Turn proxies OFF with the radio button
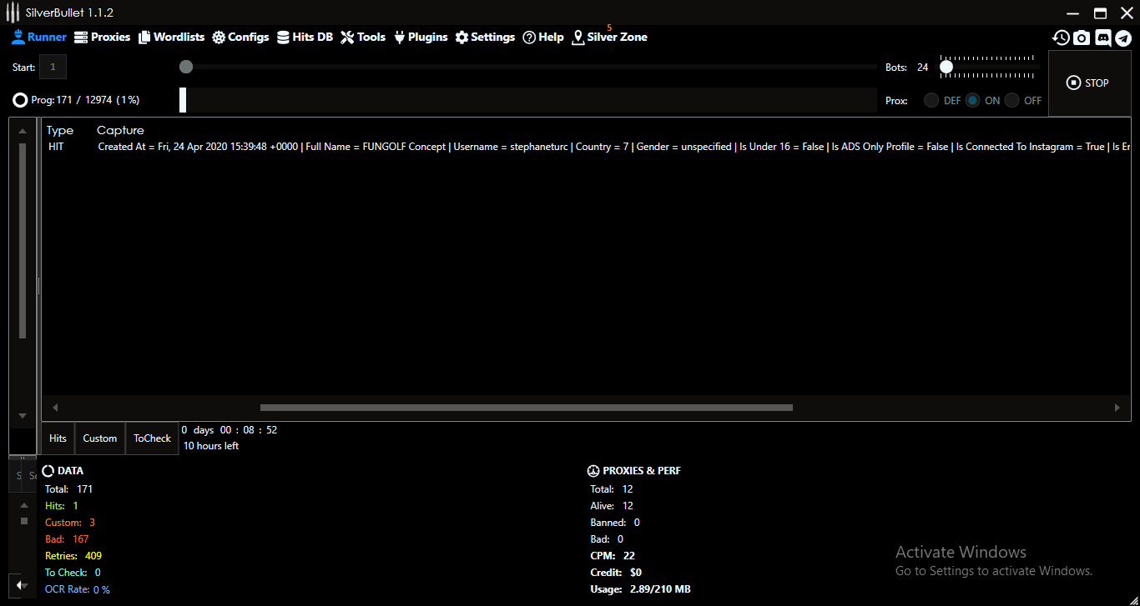1140x606 pixels. click(x=1011, y=99)
